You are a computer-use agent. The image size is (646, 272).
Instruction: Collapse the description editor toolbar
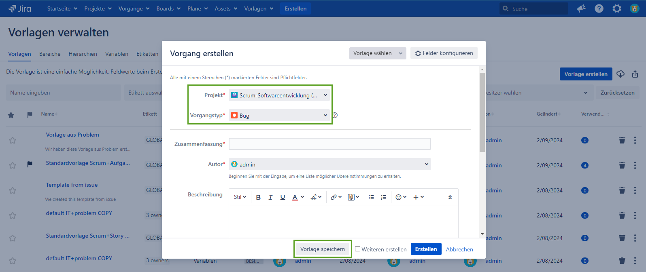click(x=450, y=197)
